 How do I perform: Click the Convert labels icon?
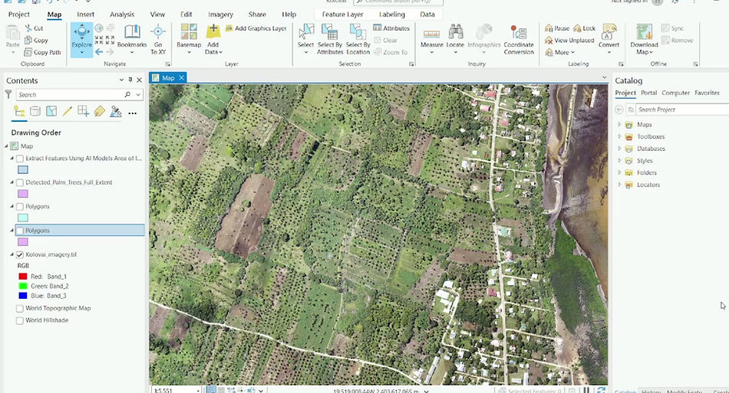pyautogui.click(x=609, y=31)
